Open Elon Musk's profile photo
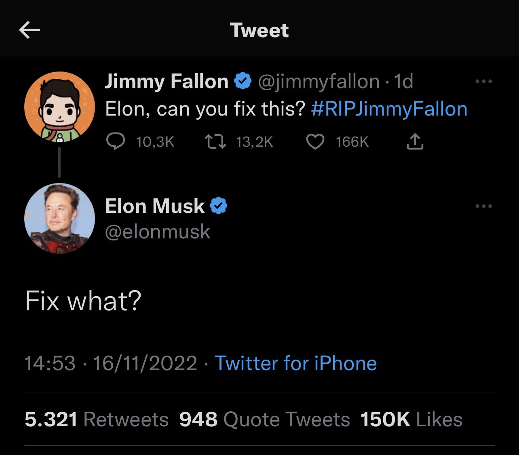This screenshot has height=455, width=519. [59, 218]
